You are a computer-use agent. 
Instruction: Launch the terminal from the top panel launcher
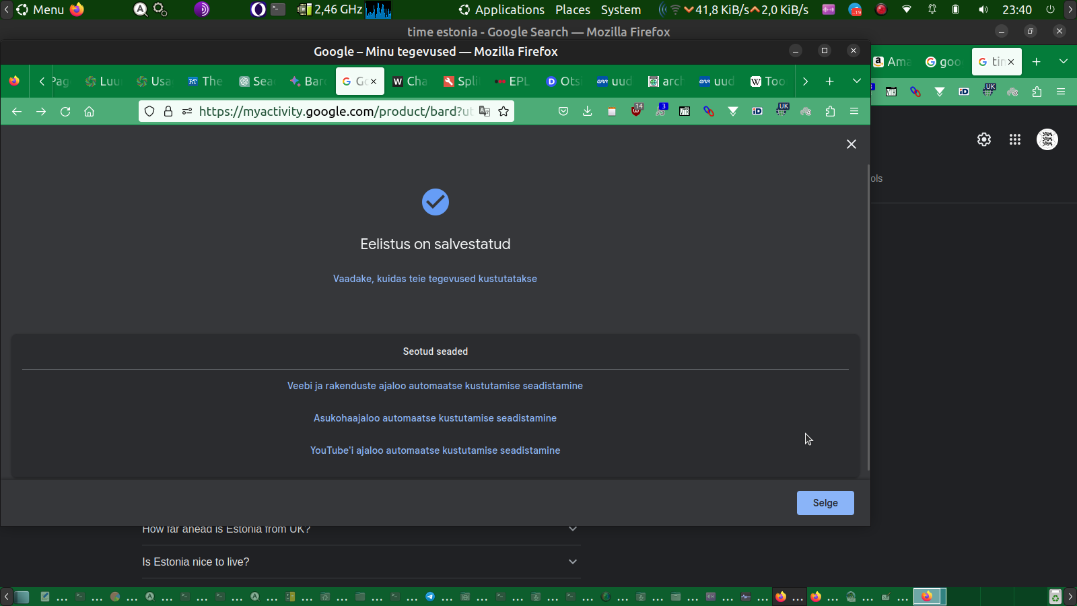point(278,9)
